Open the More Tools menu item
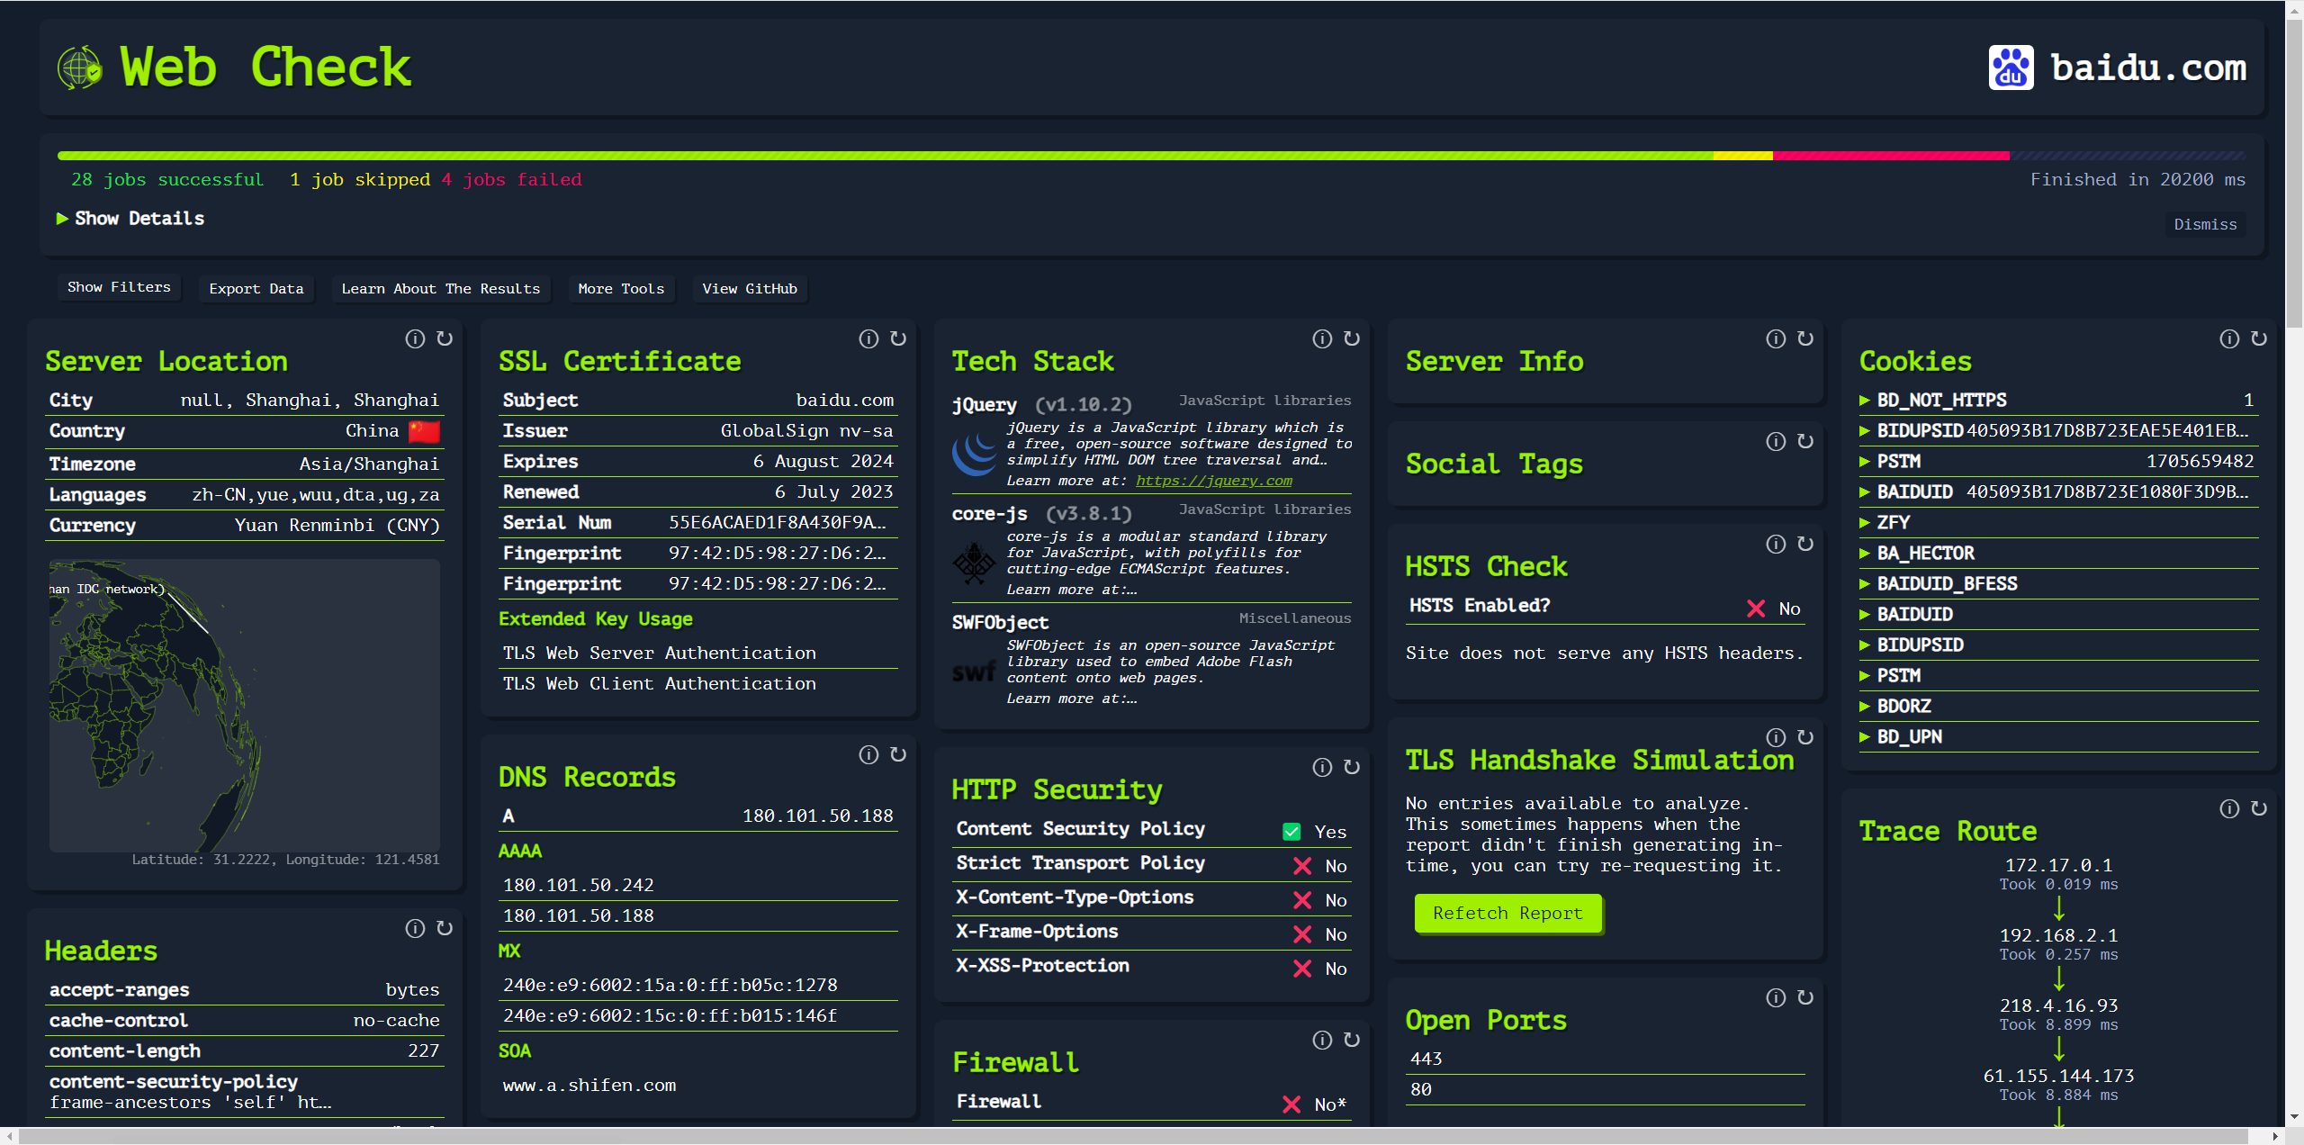2304x1145 pixels. click(x=621, y=289)
